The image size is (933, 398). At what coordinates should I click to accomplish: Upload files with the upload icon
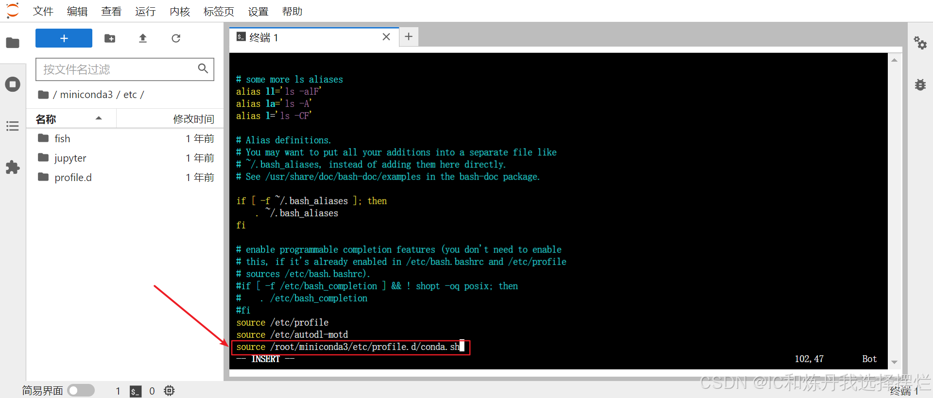coord(143,38)
